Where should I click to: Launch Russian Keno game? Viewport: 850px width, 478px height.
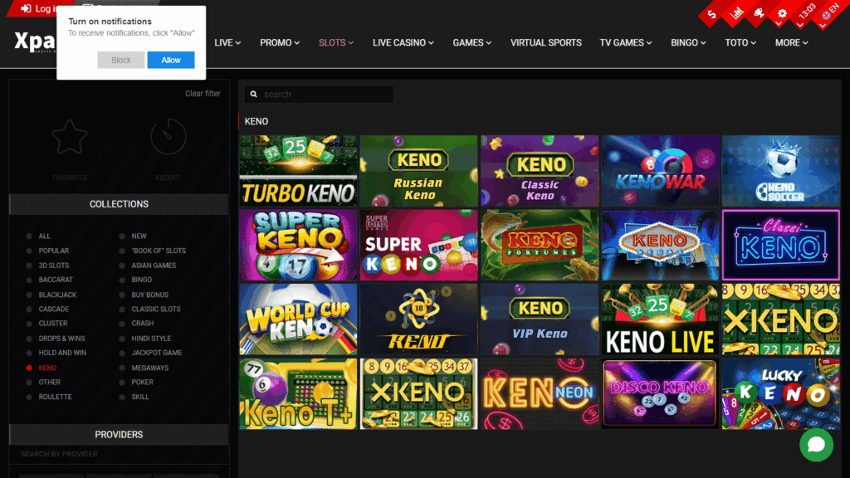click(418, 171)
